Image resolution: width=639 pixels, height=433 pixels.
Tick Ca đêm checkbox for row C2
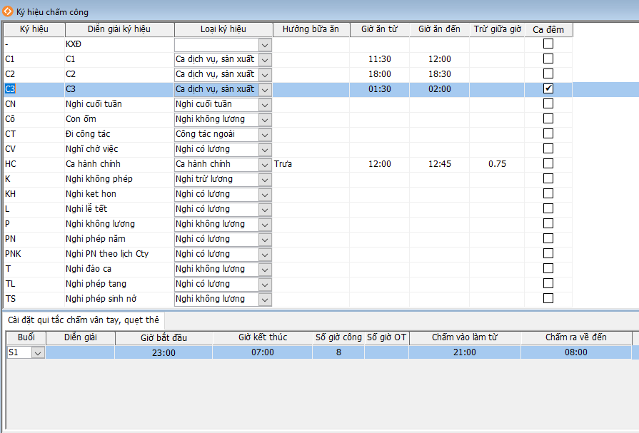(x=548, y=73)
